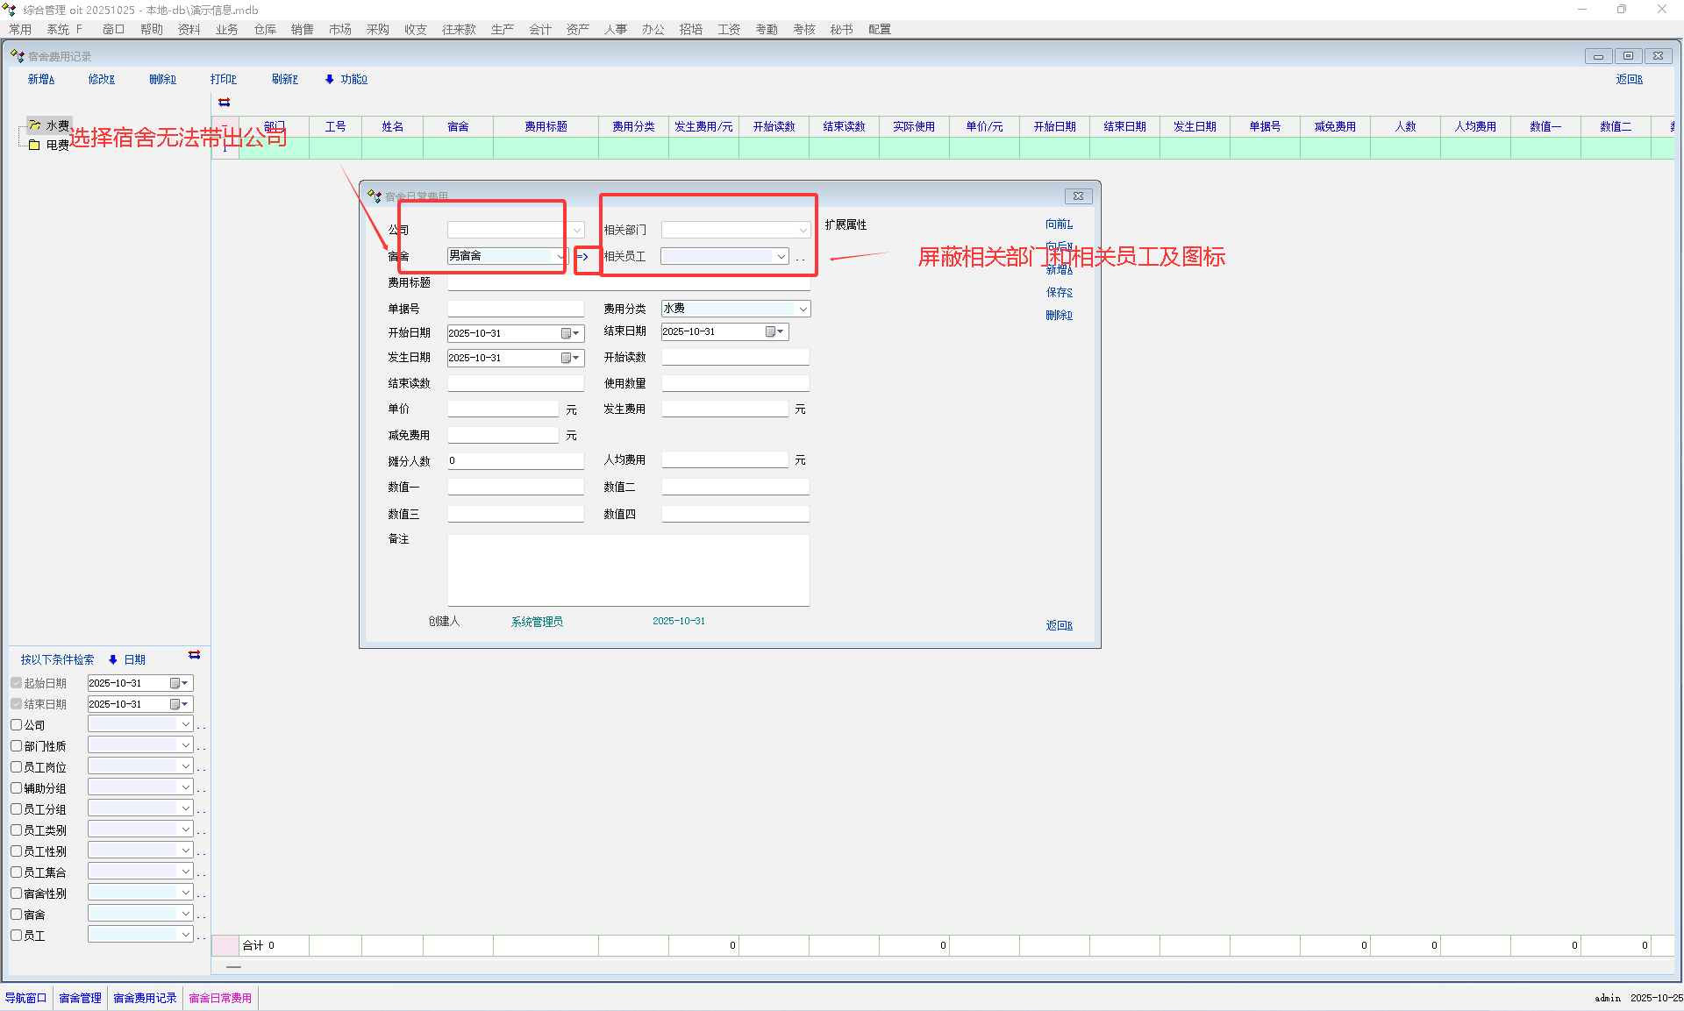Open the 起始日期 filter calendar picker
The image size is (1684, 1011).
pyautogui.click(x=179, y=683)
